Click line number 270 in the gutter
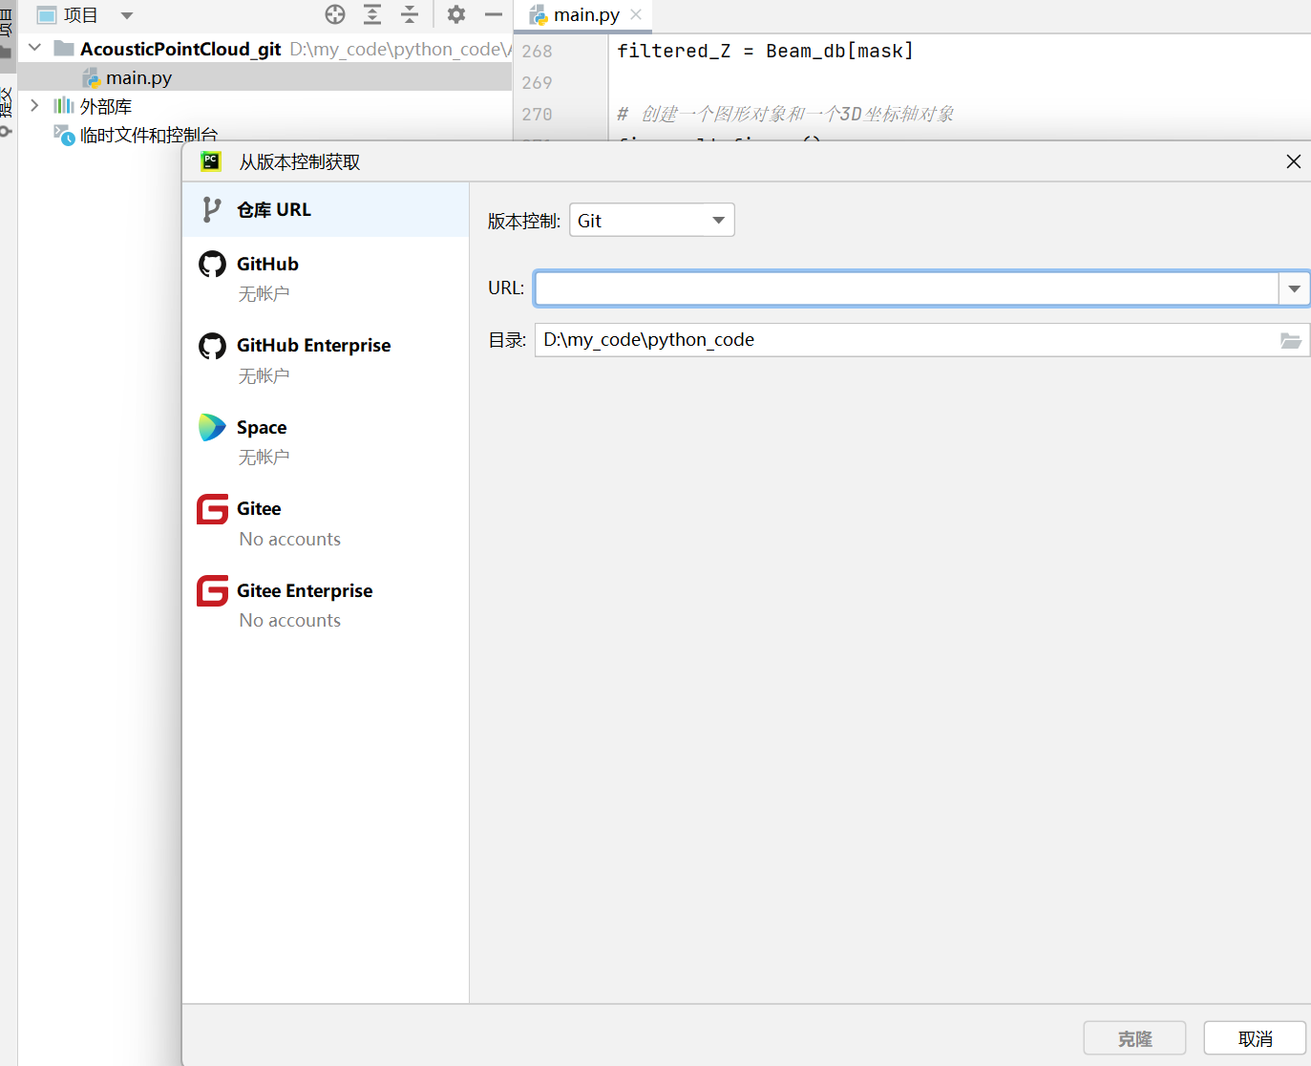This screenshot has width=1311, height=1066. click(537, 115)
